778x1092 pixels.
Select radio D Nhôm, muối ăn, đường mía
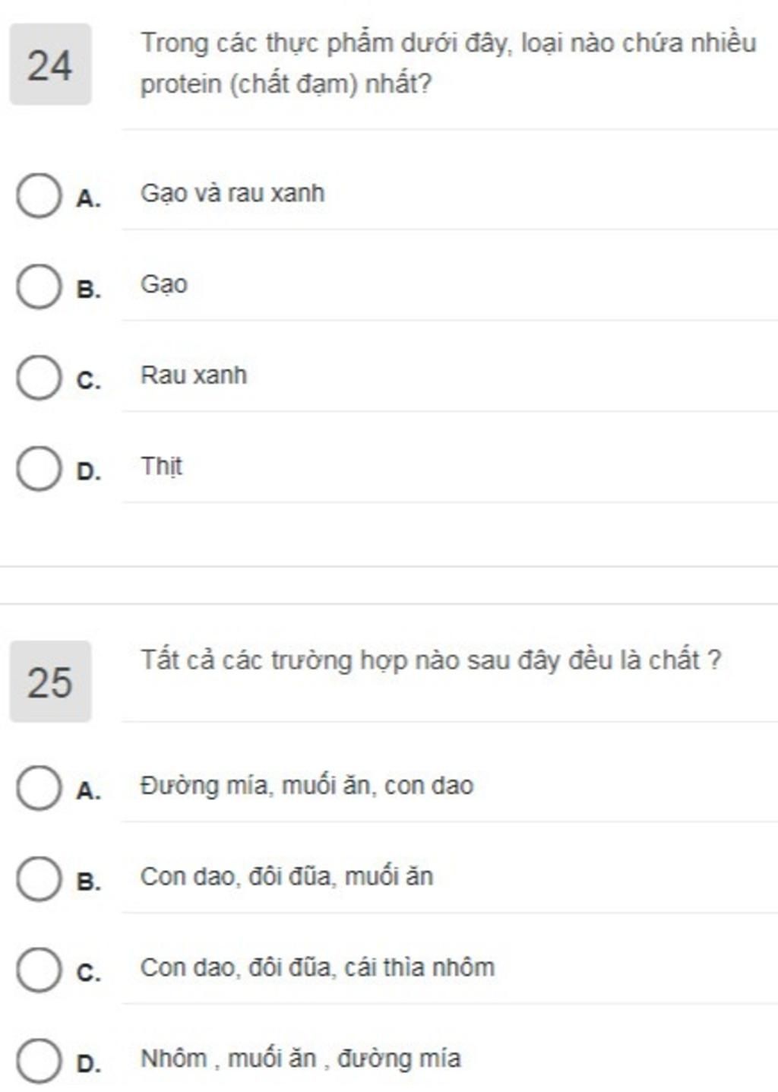(x=39, y=1061)
